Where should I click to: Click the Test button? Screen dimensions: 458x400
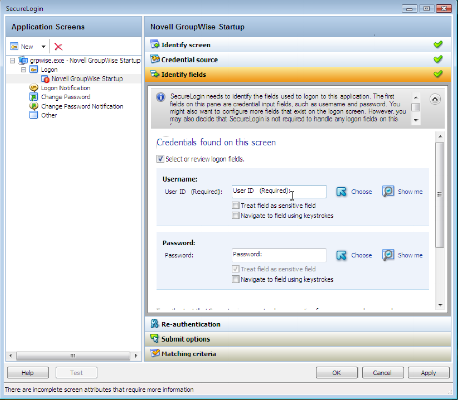pos(76,373)
